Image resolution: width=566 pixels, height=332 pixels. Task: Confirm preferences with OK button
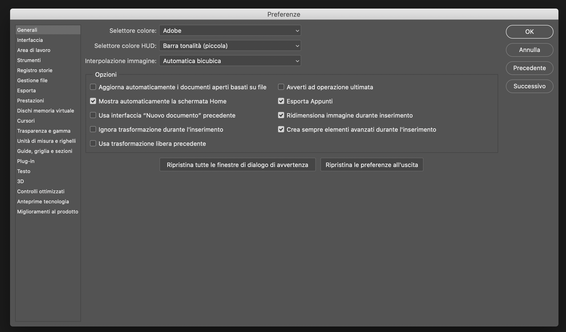click(529, 32)
